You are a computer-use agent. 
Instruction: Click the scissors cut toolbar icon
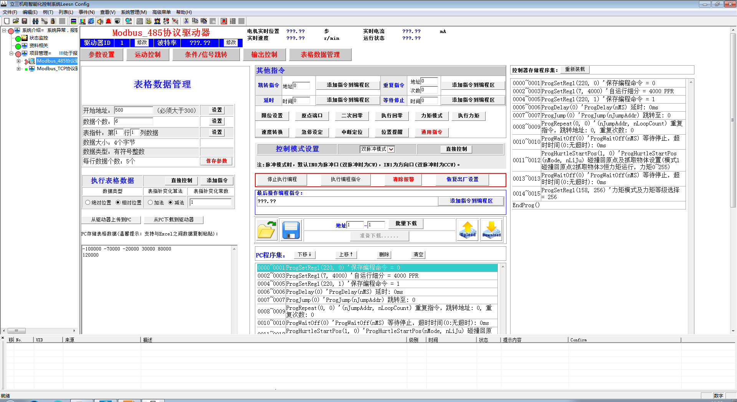coord(186,21)
